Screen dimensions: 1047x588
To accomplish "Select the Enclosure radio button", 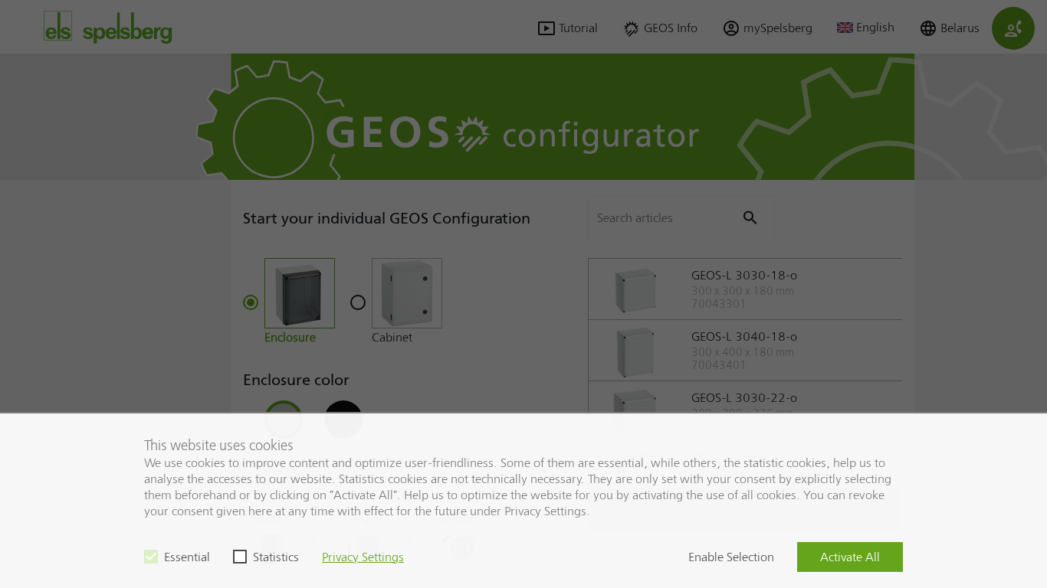I will (x=251, y=302).
